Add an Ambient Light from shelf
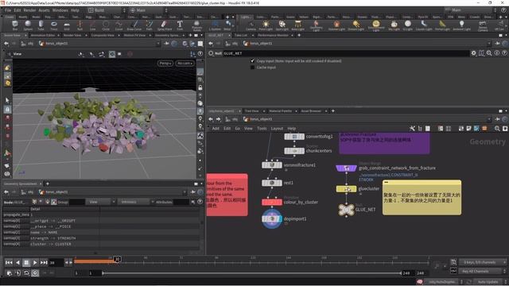The height and width of the screenshot is (286, 509). tap(461, 25)
